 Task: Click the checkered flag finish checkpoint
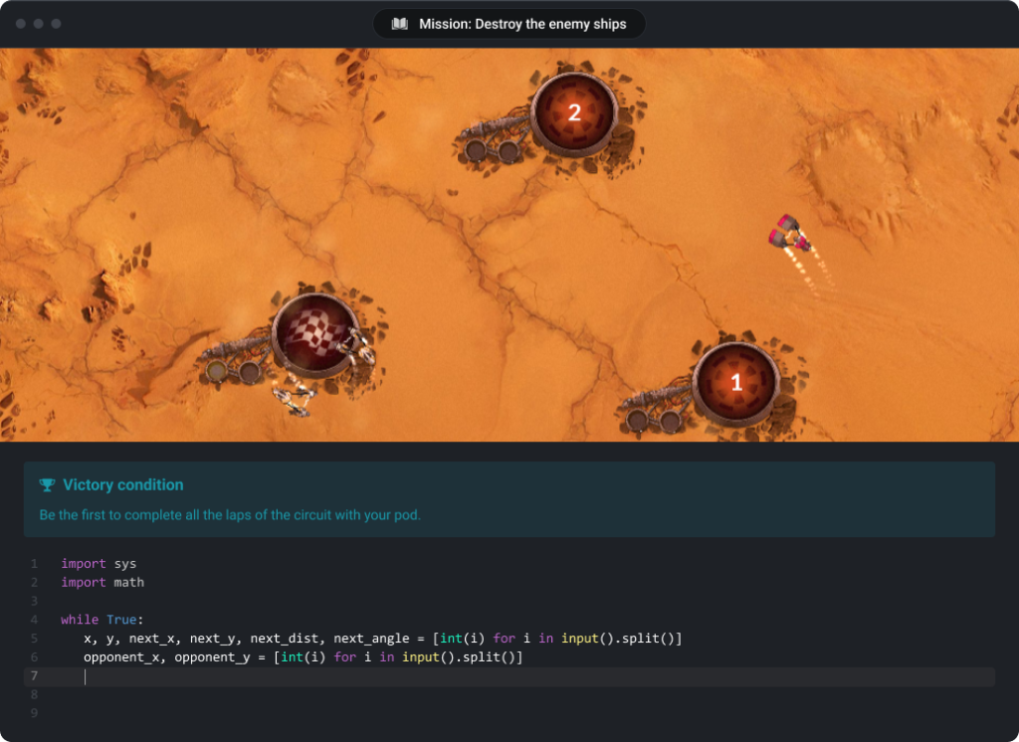(315, 335)
